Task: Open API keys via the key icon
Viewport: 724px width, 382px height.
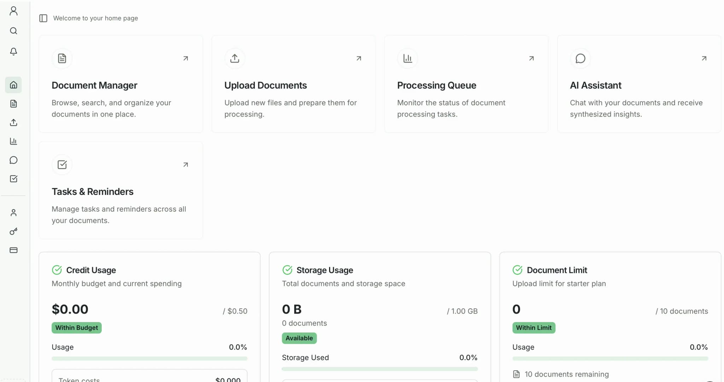Action: [13, 231]
